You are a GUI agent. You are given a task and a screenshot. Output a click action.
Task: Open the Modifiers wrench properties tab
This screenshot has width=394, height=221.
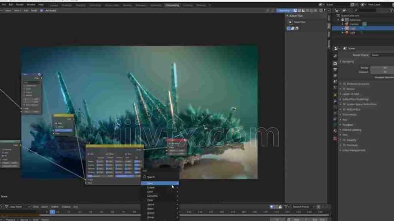tap(335, 101)
